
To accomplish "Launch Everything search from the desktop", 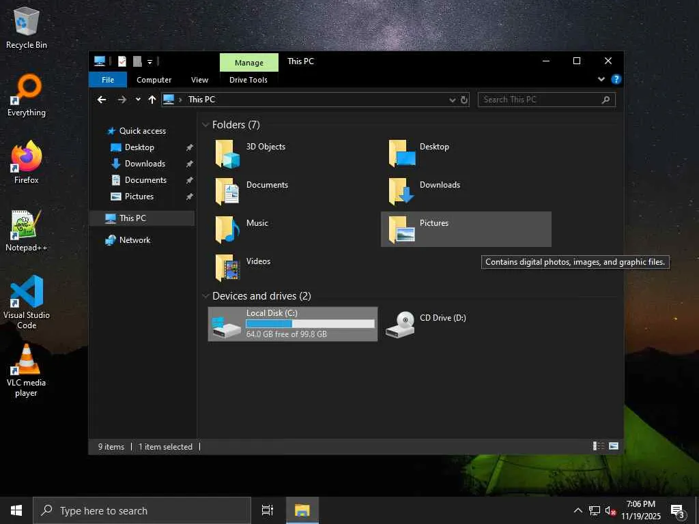I will click(27, 96).
